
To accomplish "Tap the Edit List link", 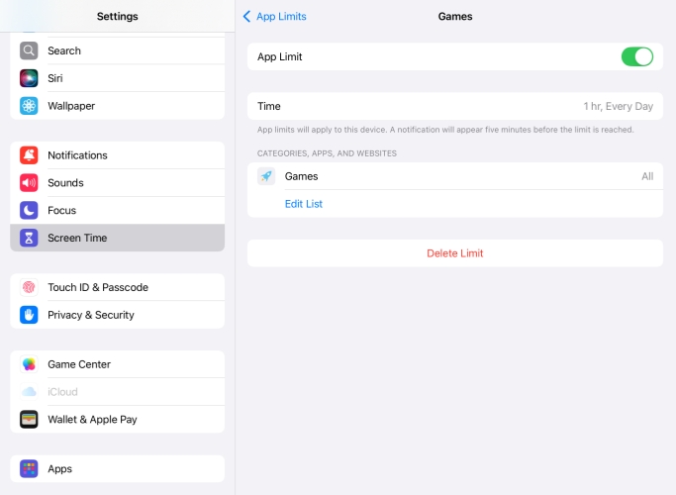I will pyautogui.click(x=304, y=204).
